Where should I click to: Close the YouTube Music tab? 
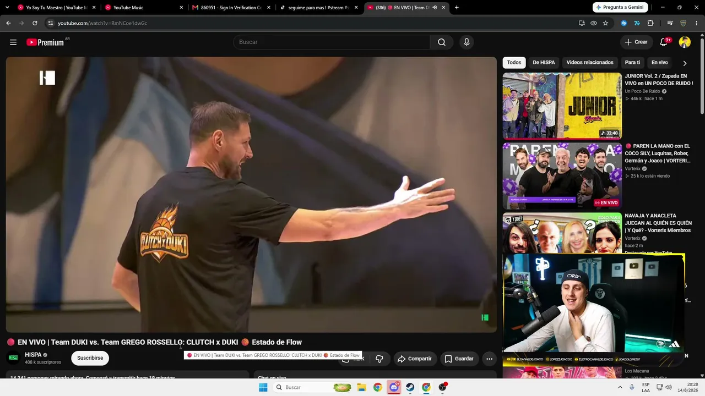(x=181, y=8)
